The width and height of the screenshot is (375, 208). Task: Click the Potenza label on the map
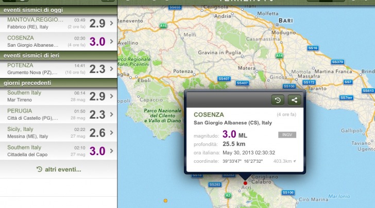coord(183,71)
